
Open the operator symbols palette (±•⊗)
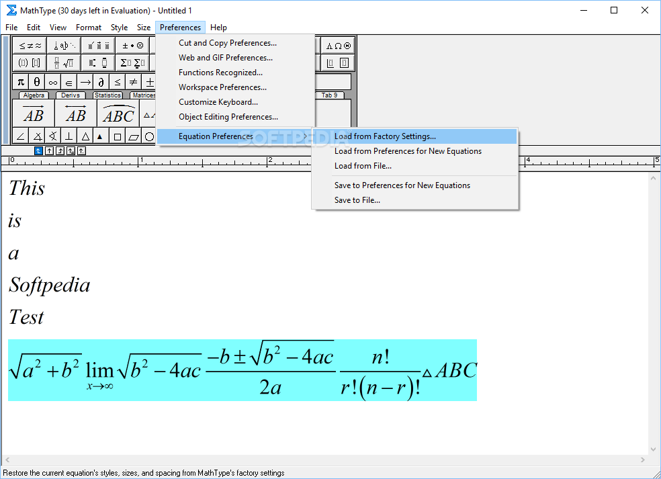[132, 46]
